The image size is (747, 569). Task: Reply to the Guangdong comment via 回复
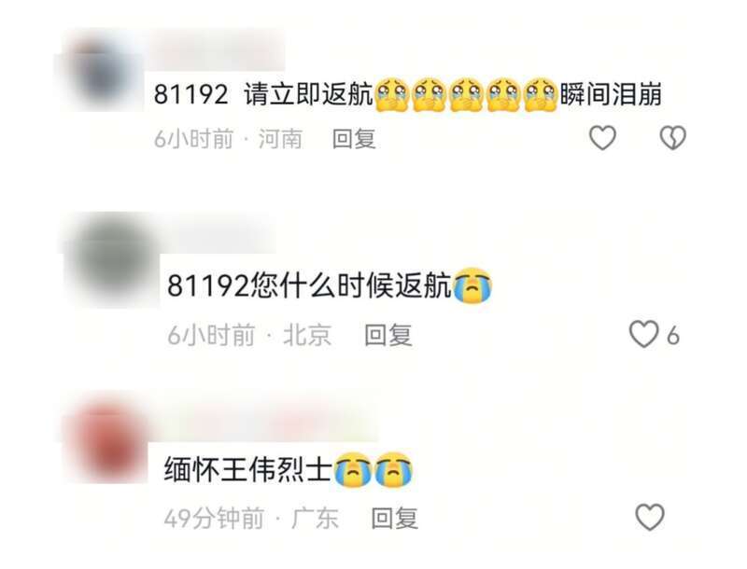point(394,518)
